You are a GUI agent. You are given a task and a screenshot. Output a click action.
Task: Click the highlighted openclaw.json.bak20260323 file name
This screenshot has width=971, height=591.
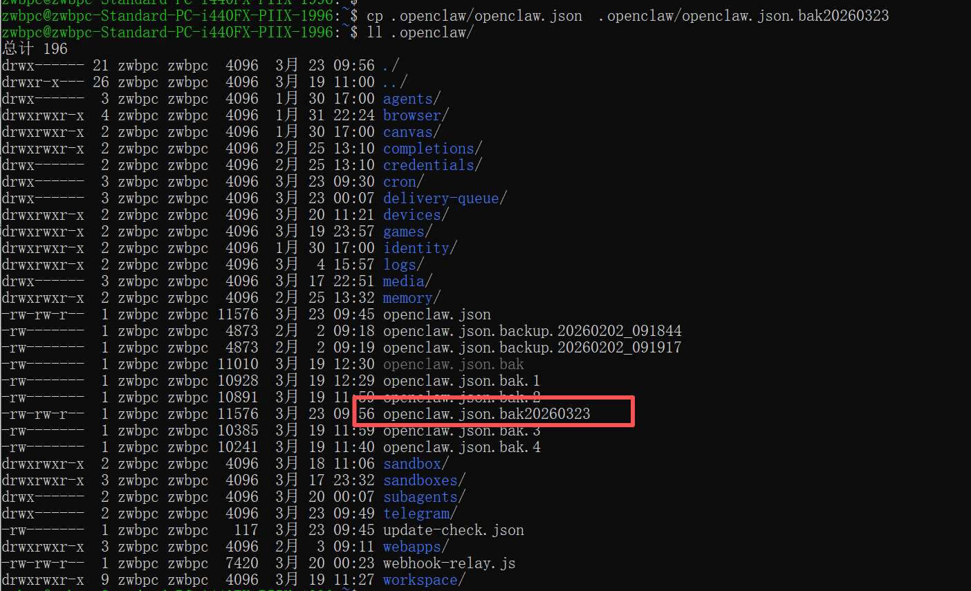(x=486, y=414)
